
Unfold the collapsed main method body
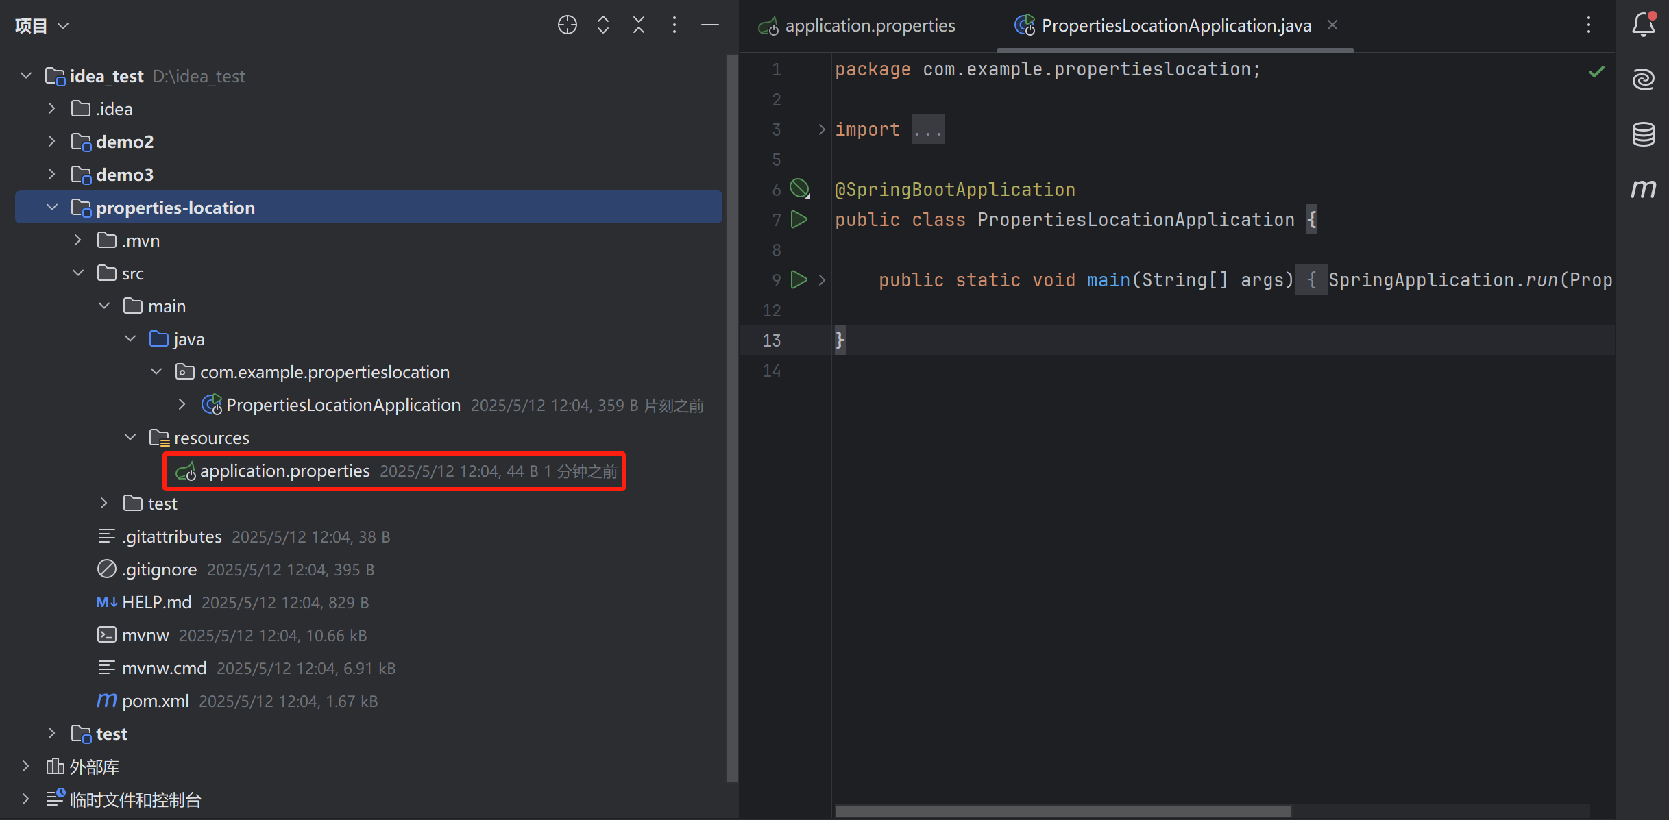822,279
